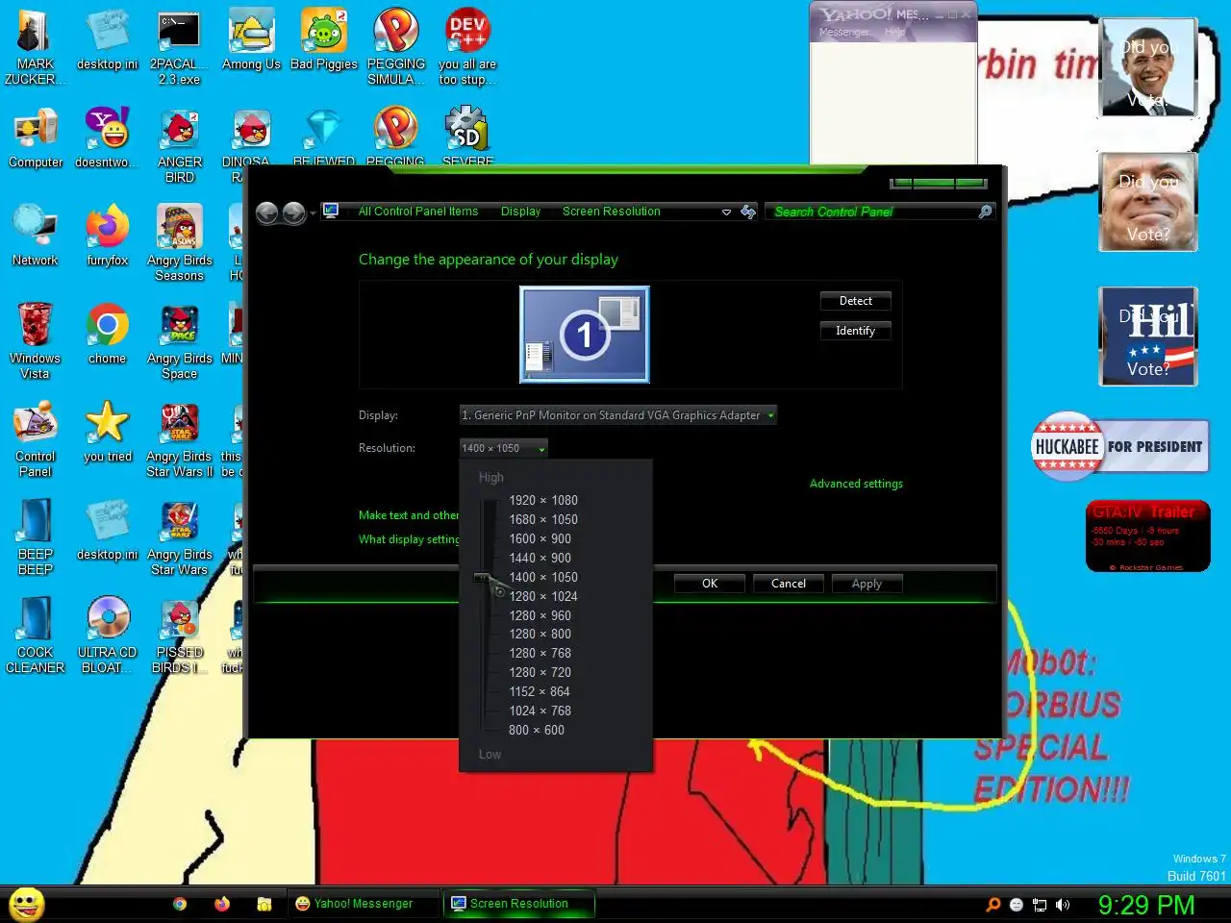
Task: Select the monitor 1 display thumbnail
Action: tap(585, 335)
